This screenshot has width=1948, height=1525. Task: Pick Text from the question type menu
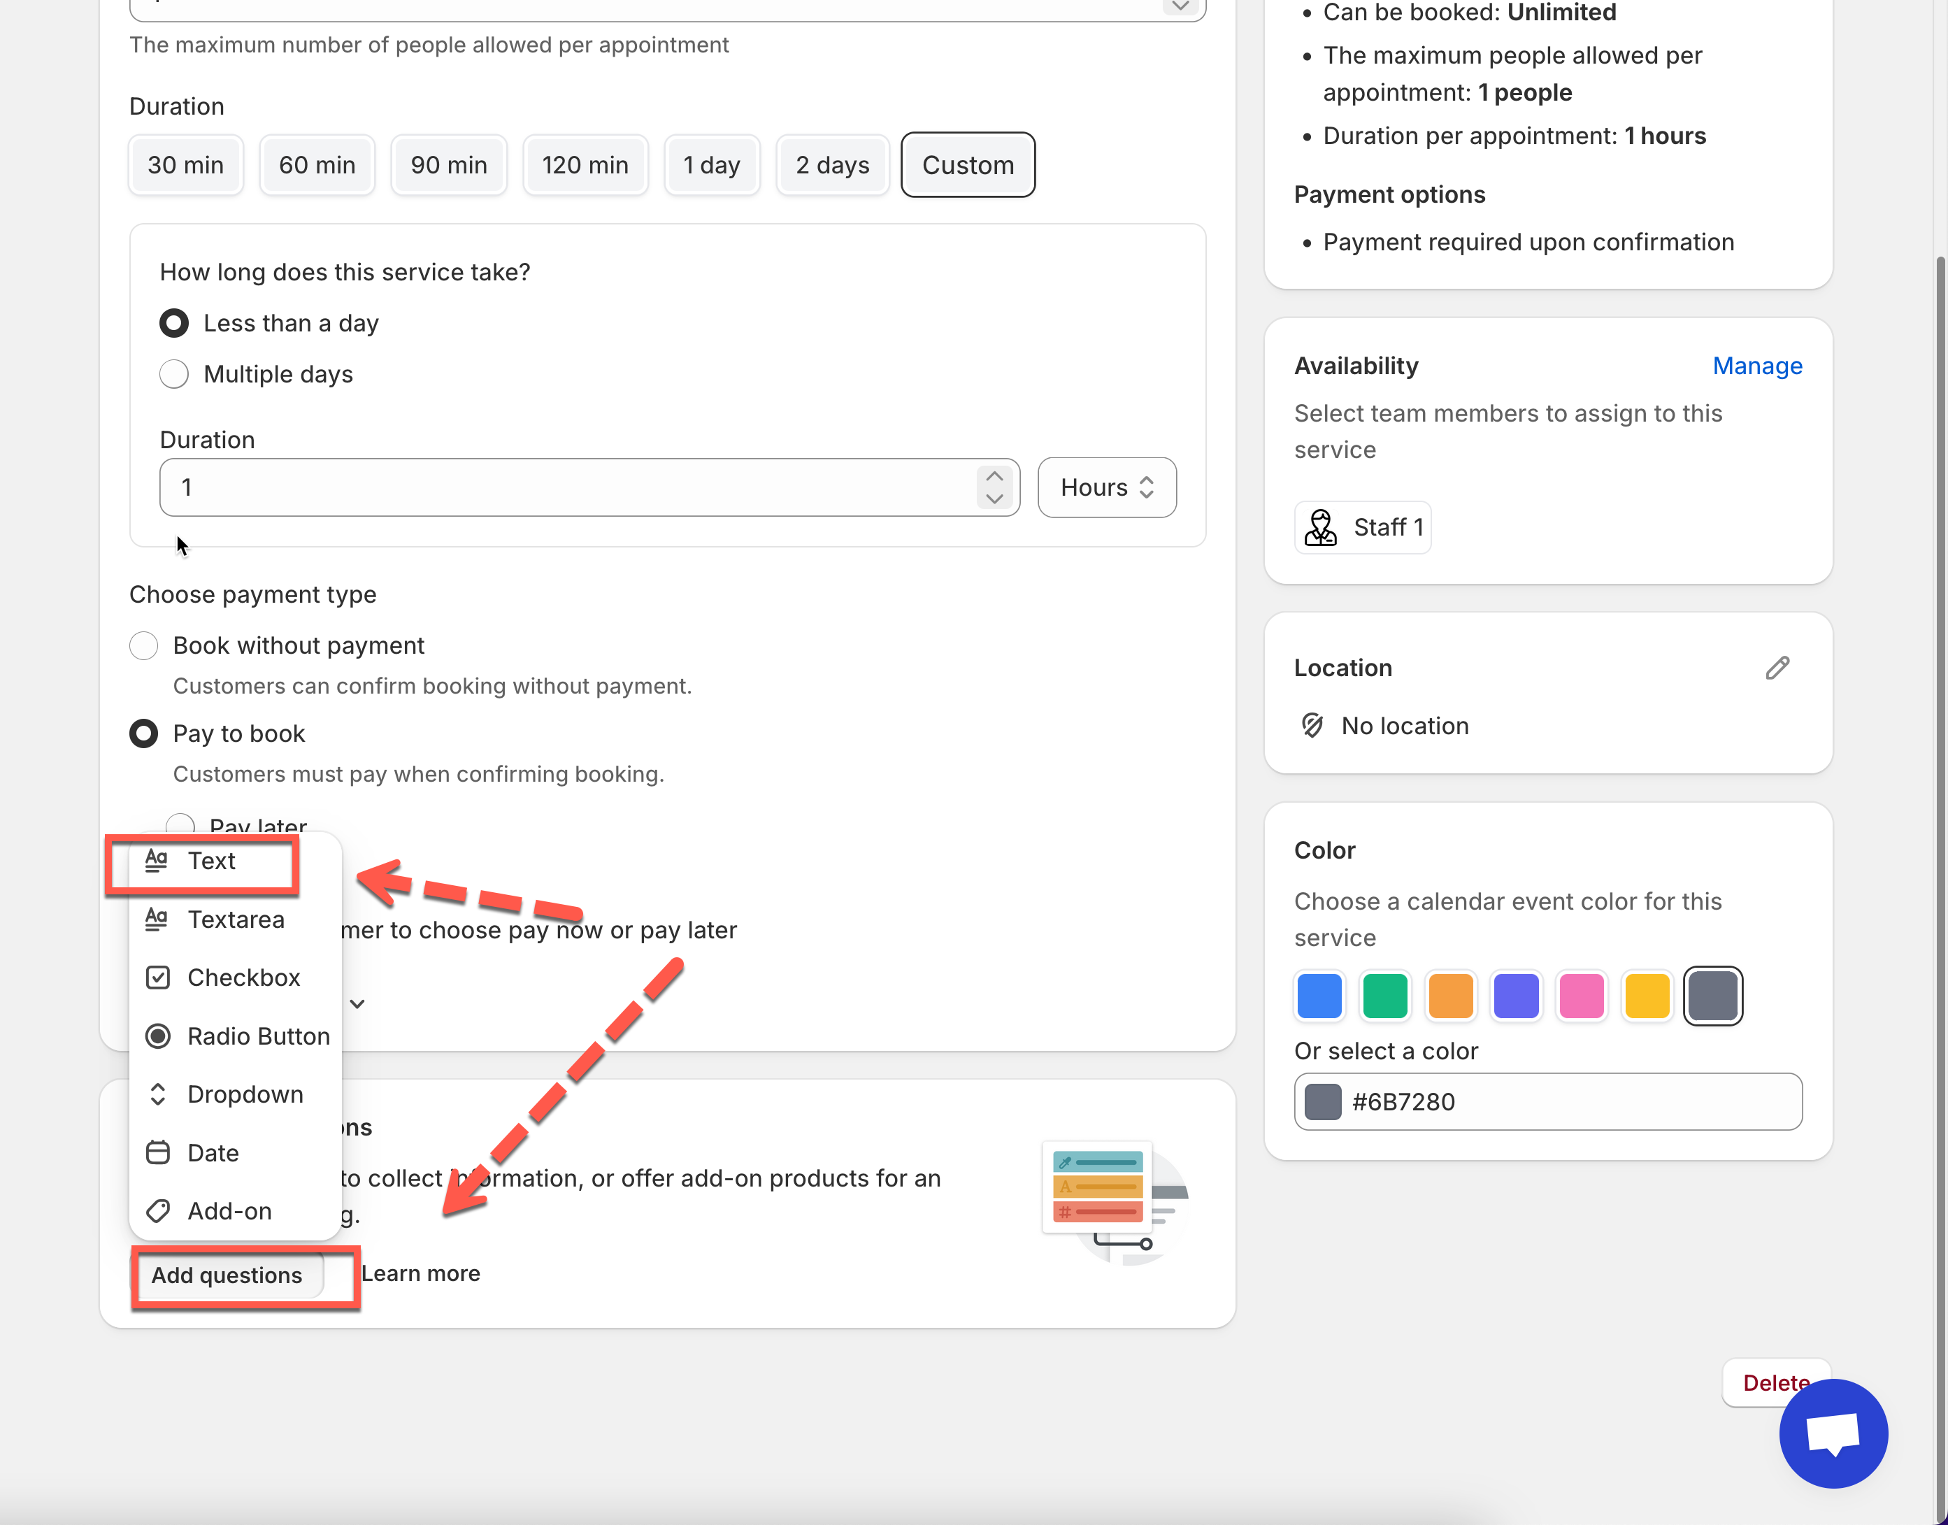(210, 861)
